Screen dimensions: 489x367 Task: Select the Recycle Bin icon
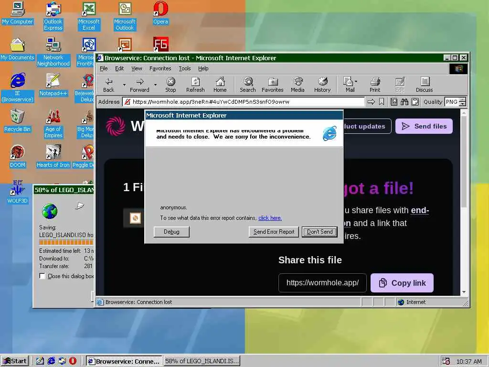(x=17, y=120)
